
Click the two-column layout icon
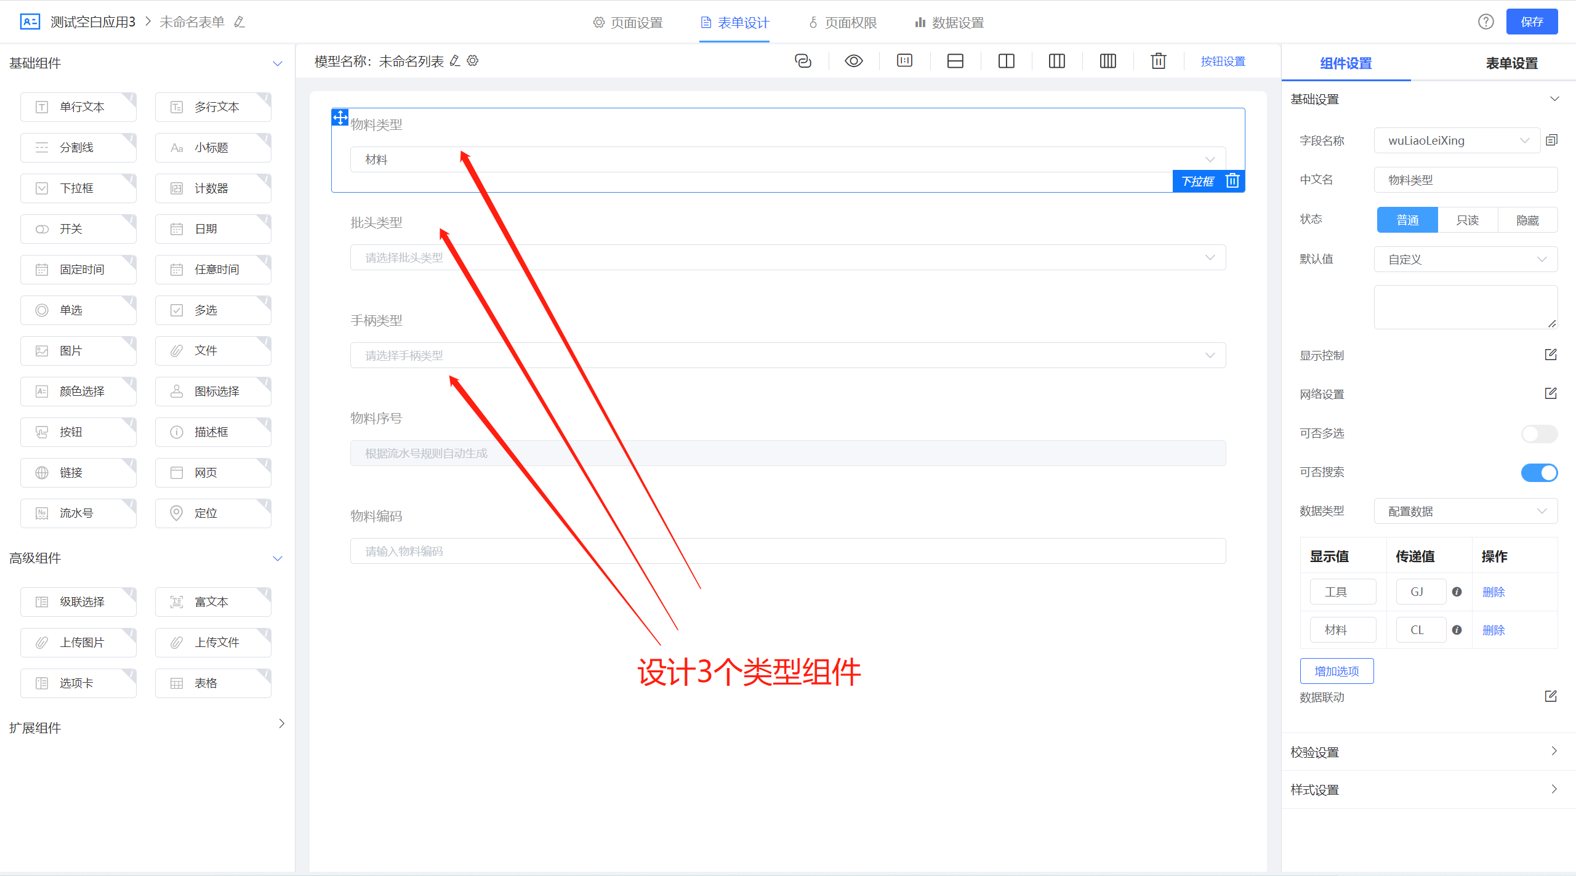[x=1007, y=61]
